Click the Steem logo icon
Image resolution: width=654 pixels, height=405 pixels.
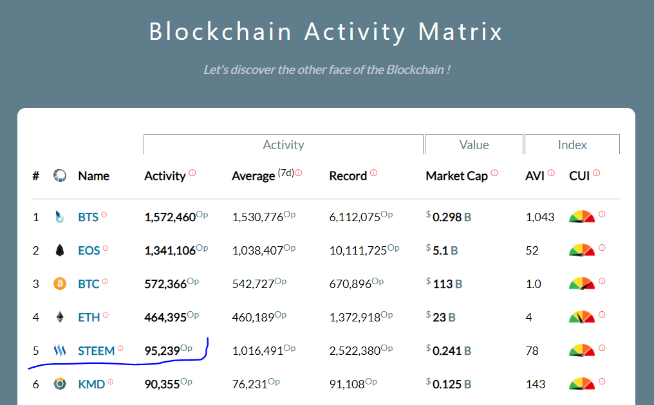[x=60, y=351]
